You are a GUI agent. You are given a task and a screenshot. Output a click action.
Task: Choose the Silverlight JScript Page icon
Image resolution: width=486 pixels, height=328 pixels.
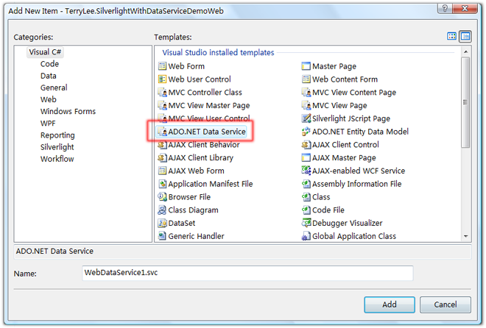(x=306, y=118)
